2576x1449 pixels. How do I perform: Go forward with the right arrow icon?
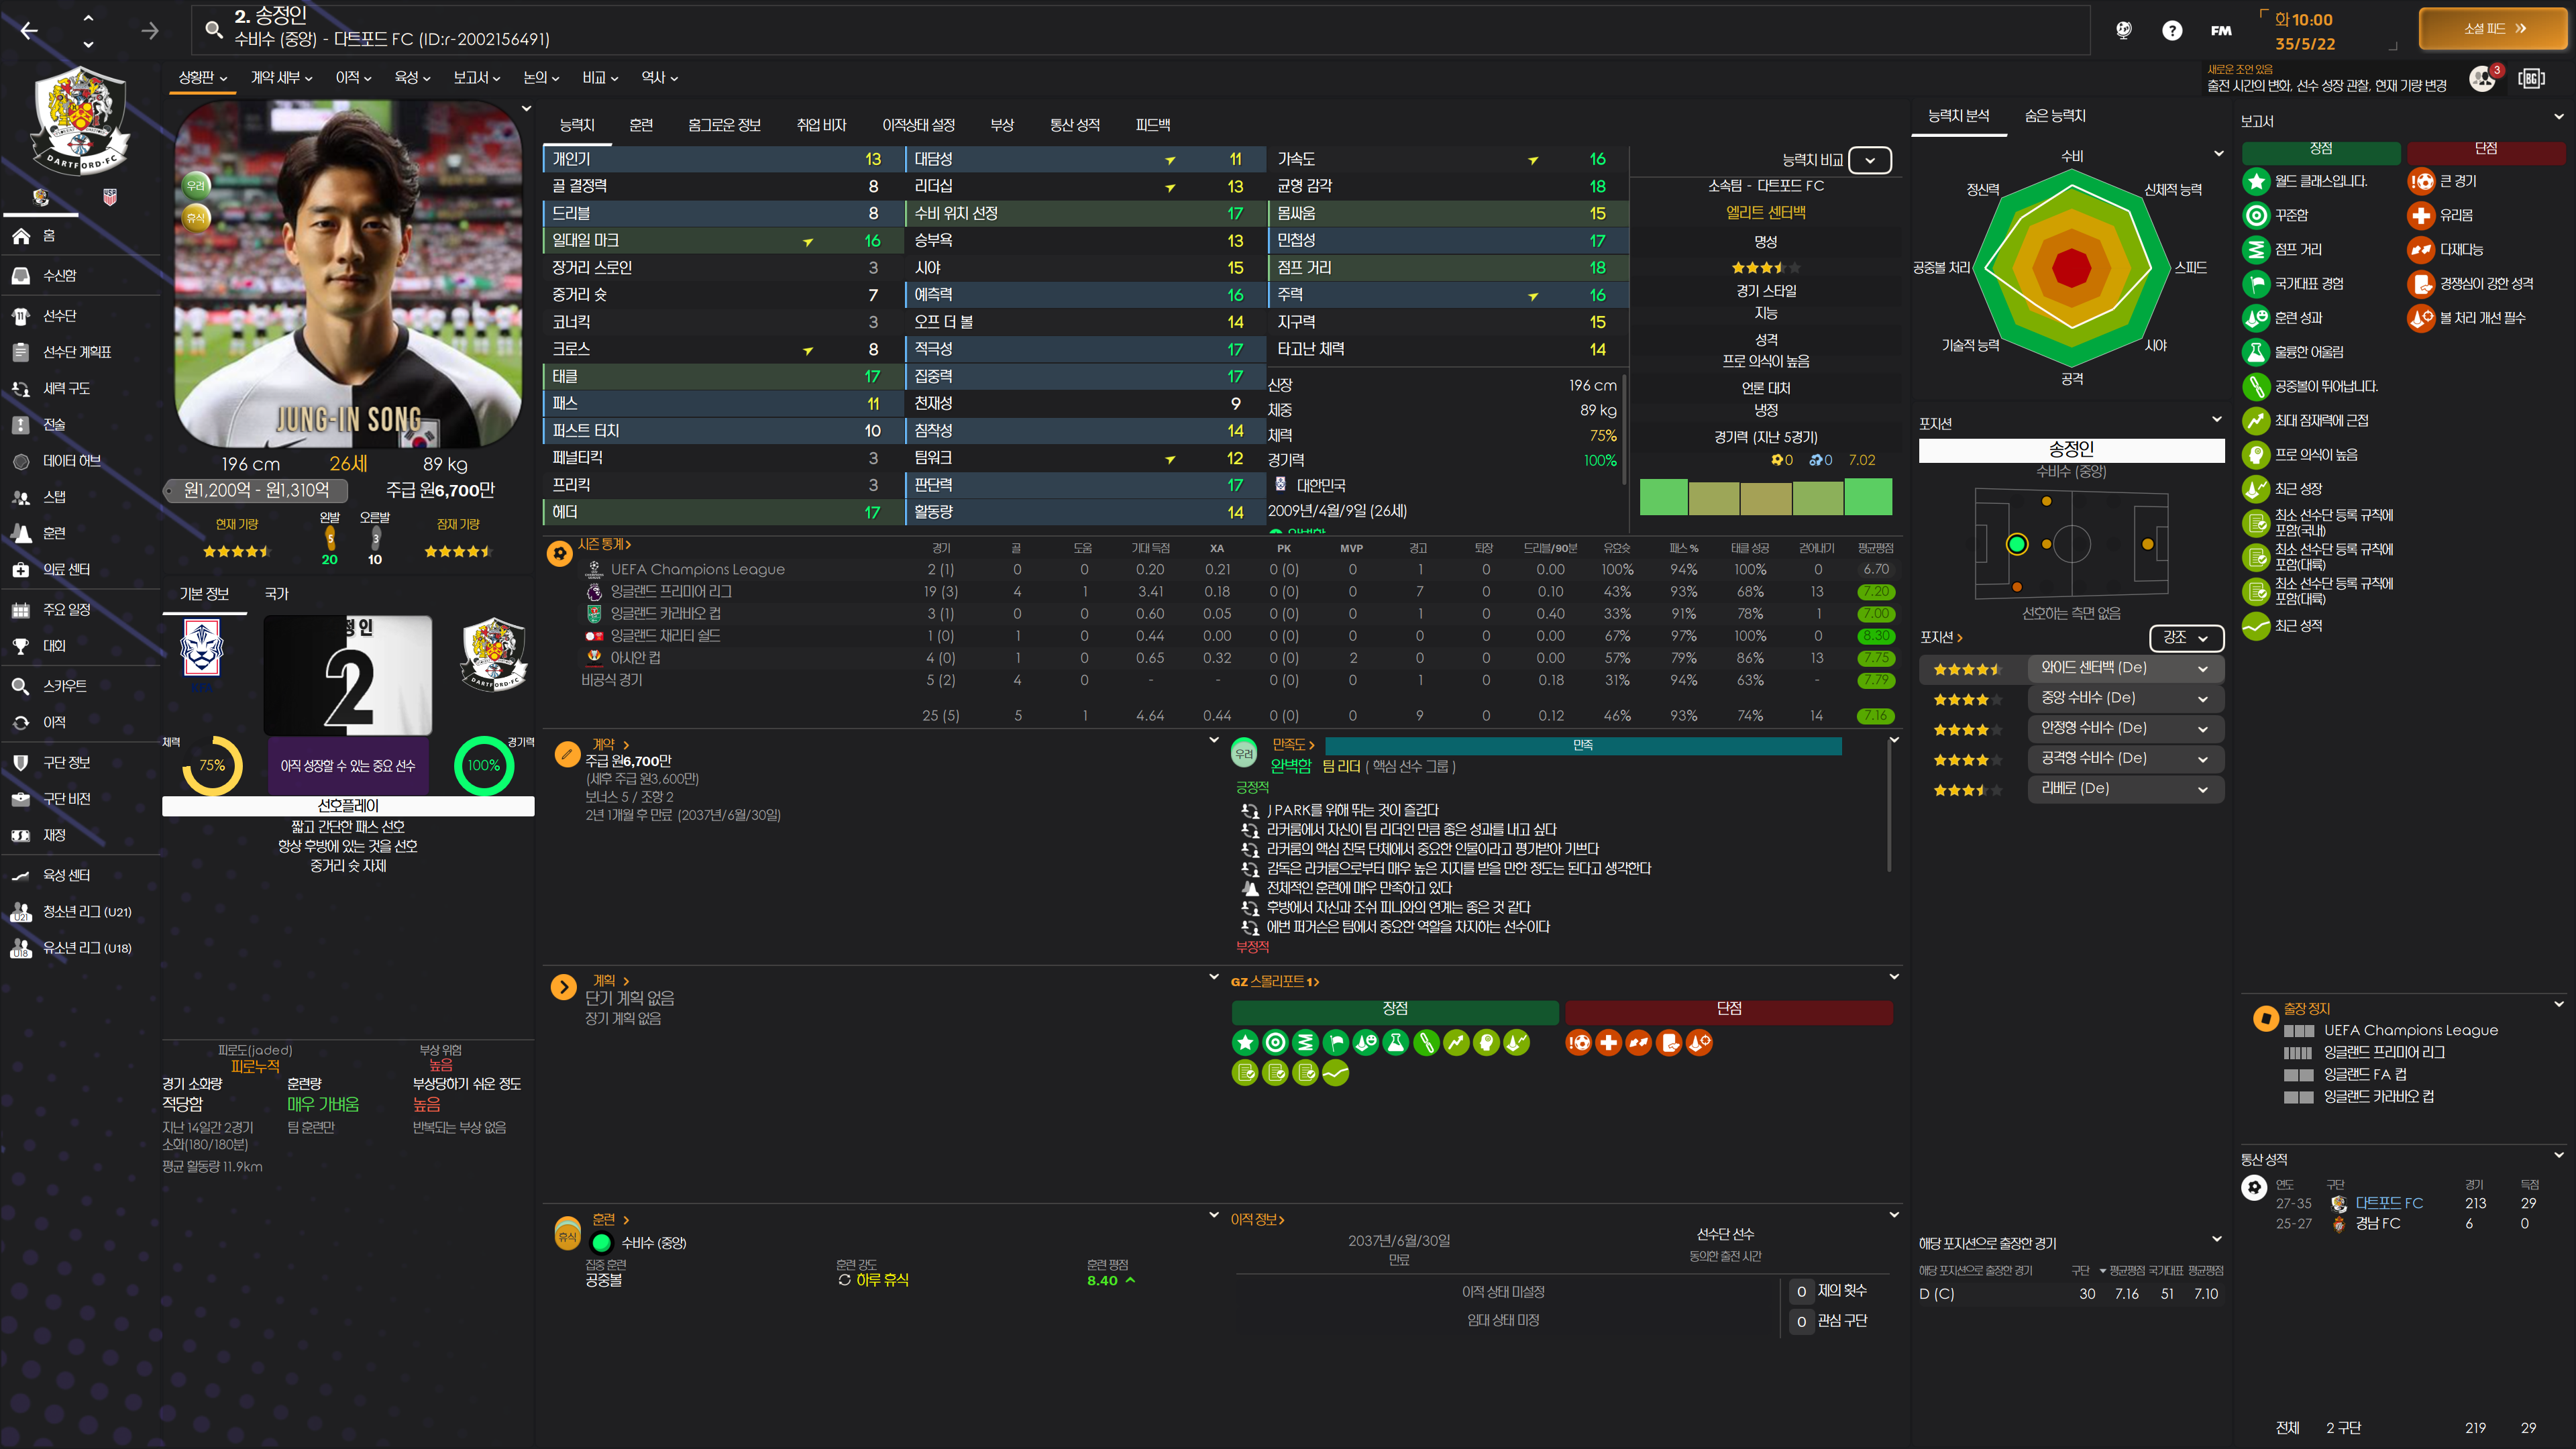point(150,31)
